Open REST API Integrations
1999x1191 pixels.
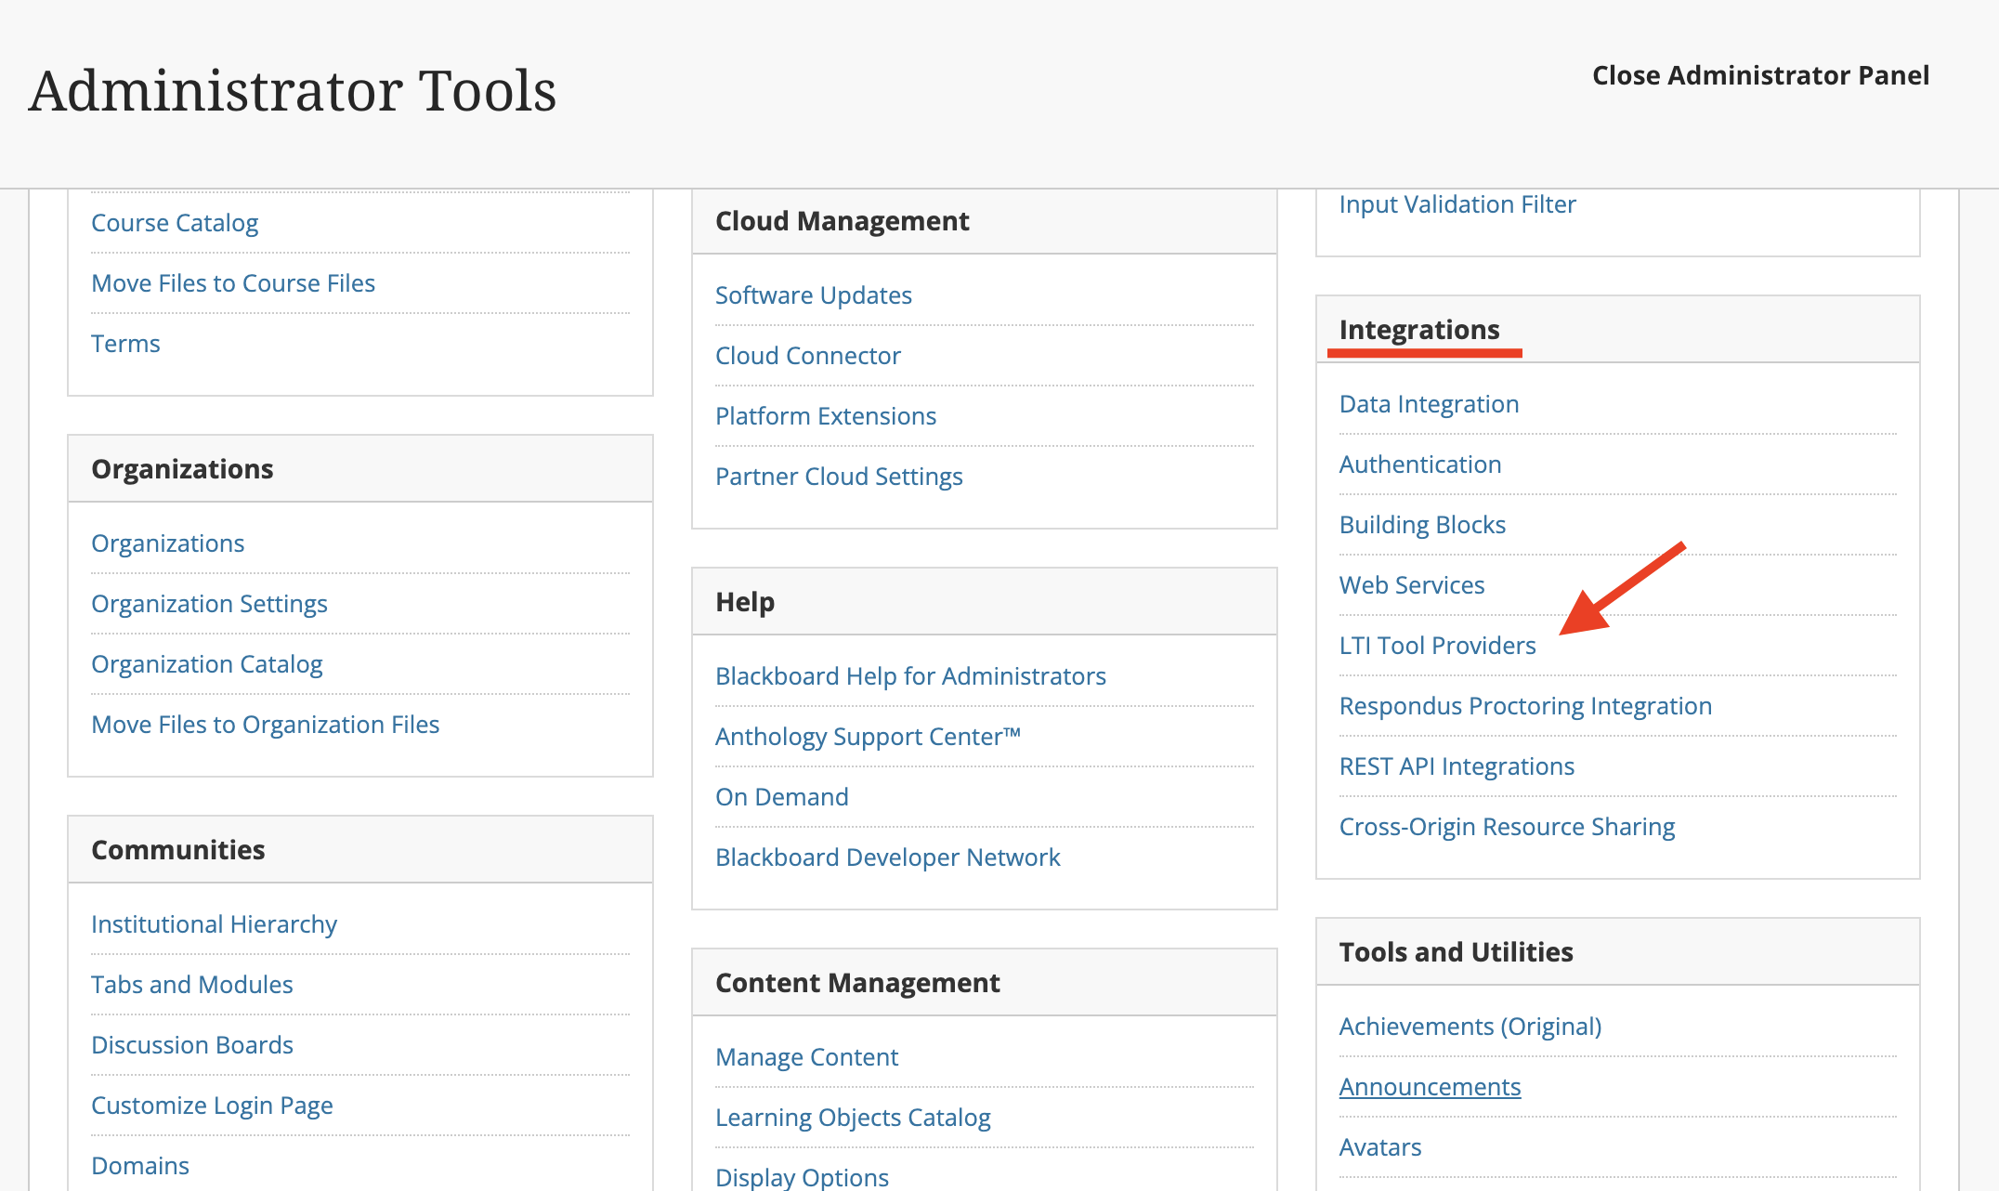1457,766
